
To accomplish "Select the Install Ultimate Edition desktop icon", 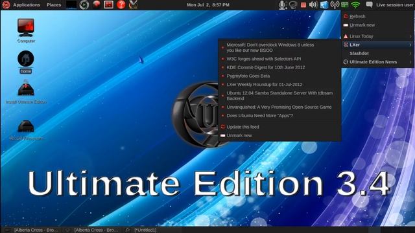I will coord(26,92).
